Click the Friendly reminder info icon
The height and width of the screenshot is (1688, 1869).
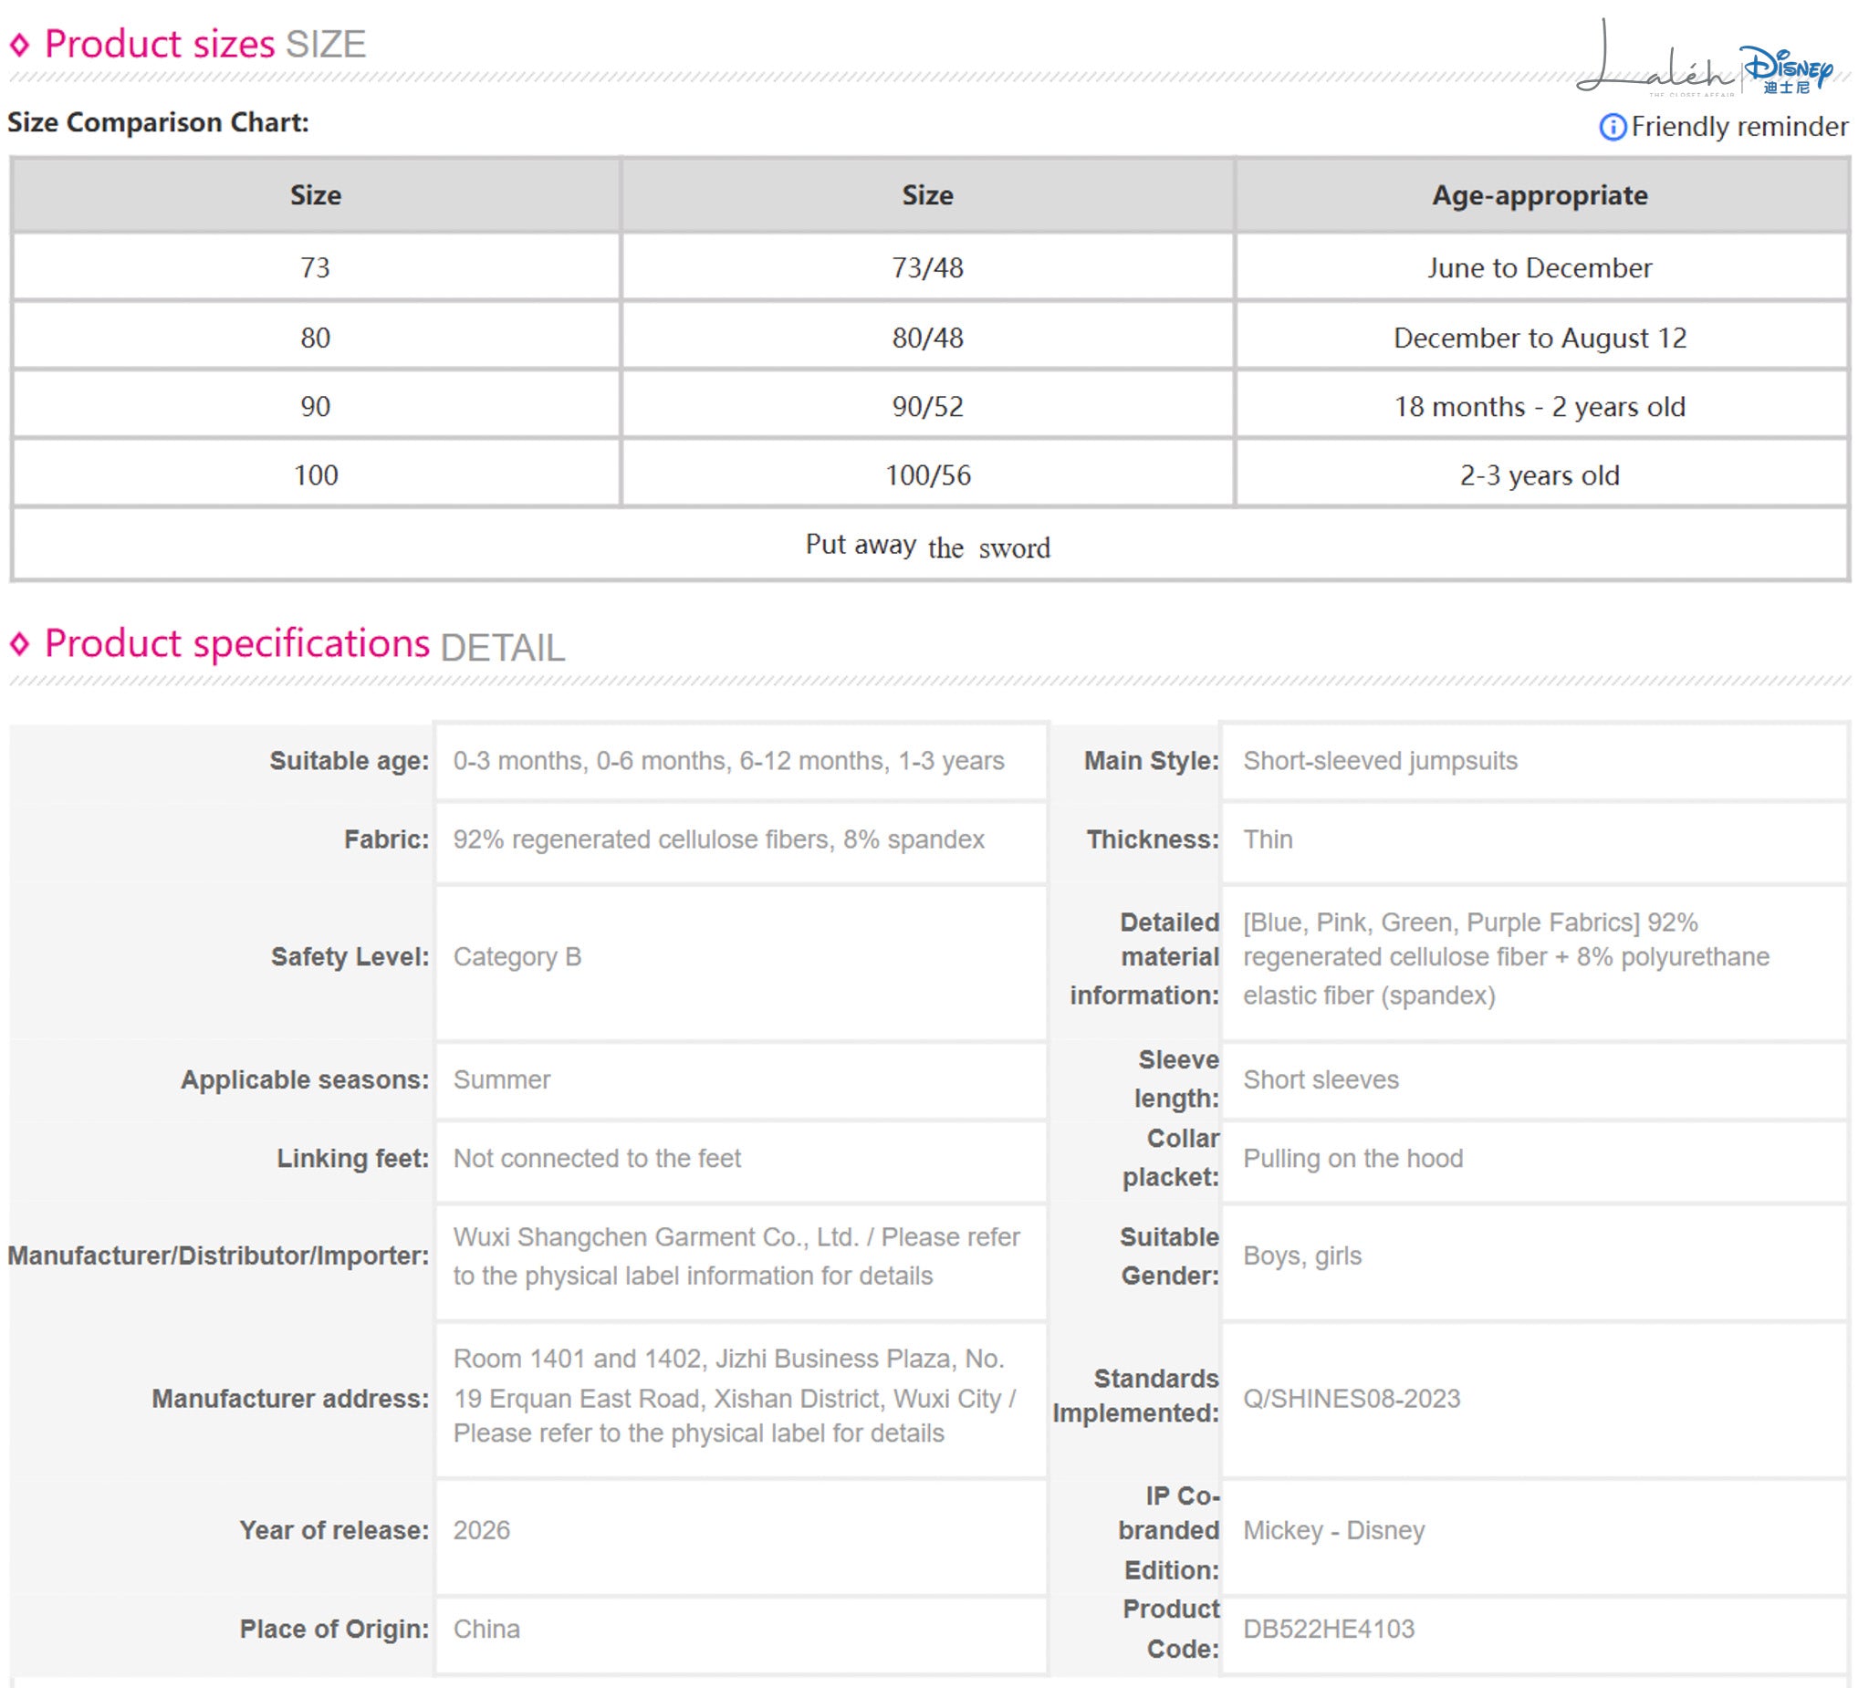pos(1612,127)
